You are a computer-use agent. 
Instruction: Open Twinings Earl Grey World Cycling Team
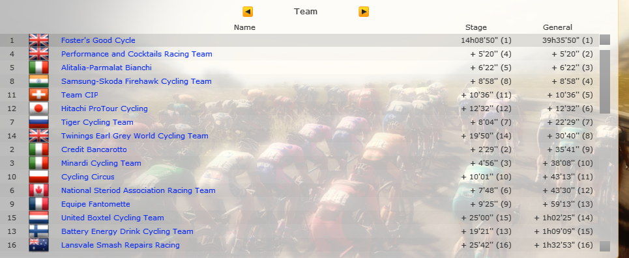135,136
